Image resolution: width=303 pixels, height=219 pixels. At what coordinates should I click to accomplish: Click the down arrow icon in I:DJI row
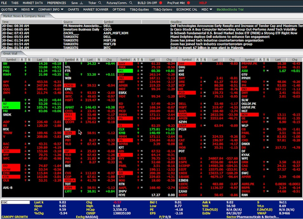pos(201,158)
